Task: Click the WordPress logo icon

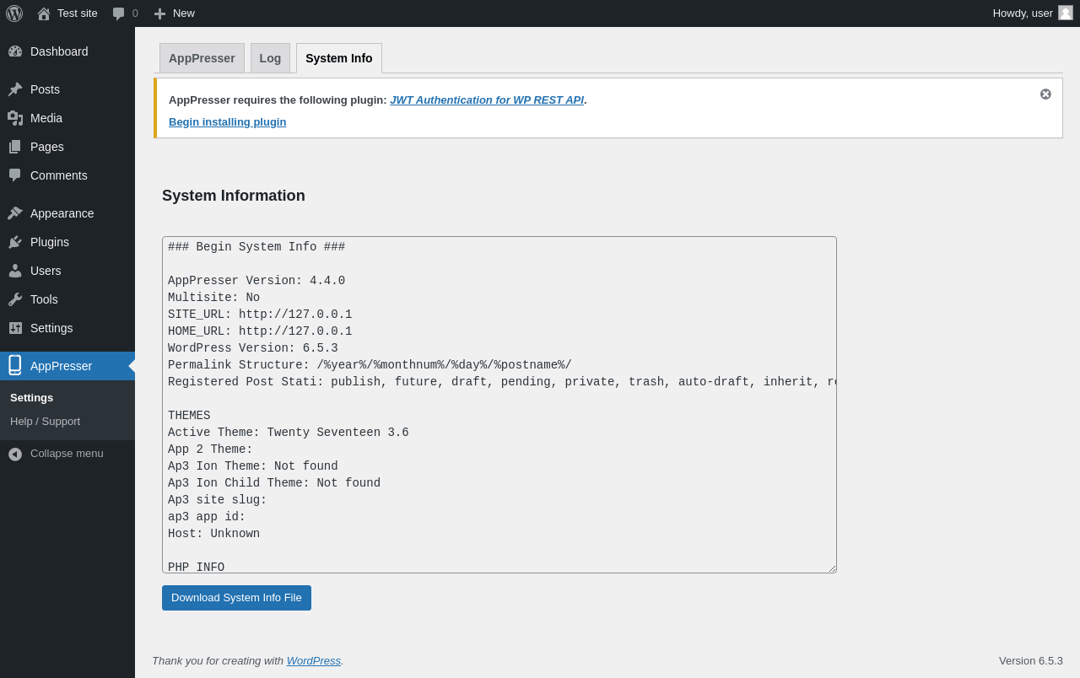Action: (x=14, y=13)
